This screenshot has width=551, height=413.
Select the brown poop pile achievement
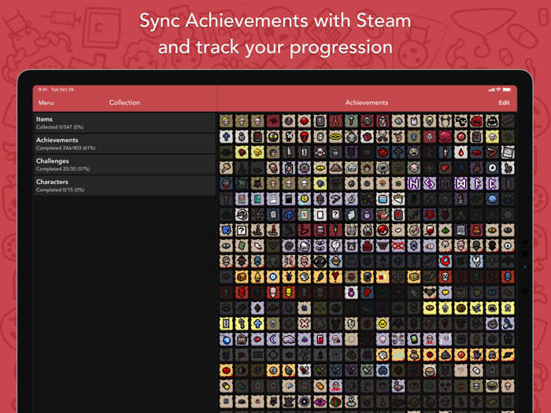click(x=335, y=168)
